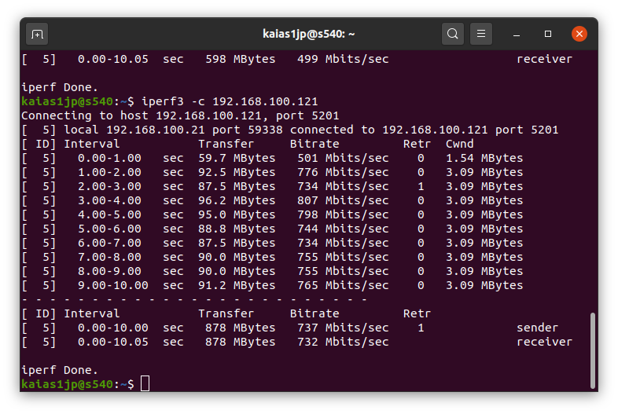Click '96.2 MBytes' transfer value

click(x=237, y=200)
